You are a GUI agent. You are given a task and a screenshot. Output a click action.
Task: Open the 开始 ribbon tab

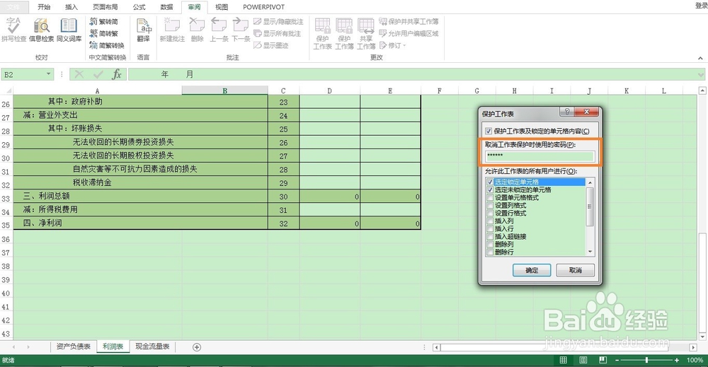(44, 7)
